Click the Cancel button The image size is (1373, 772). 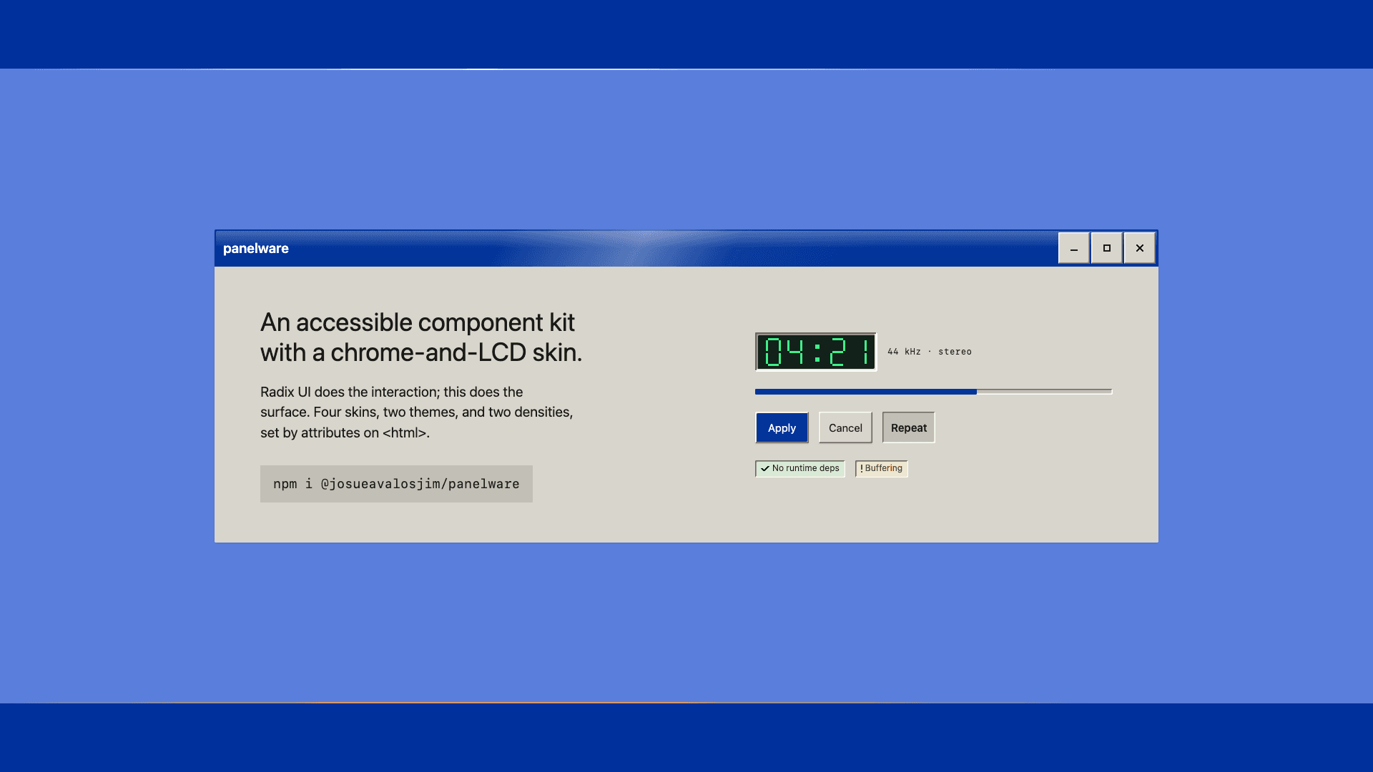tap(845, 427)
